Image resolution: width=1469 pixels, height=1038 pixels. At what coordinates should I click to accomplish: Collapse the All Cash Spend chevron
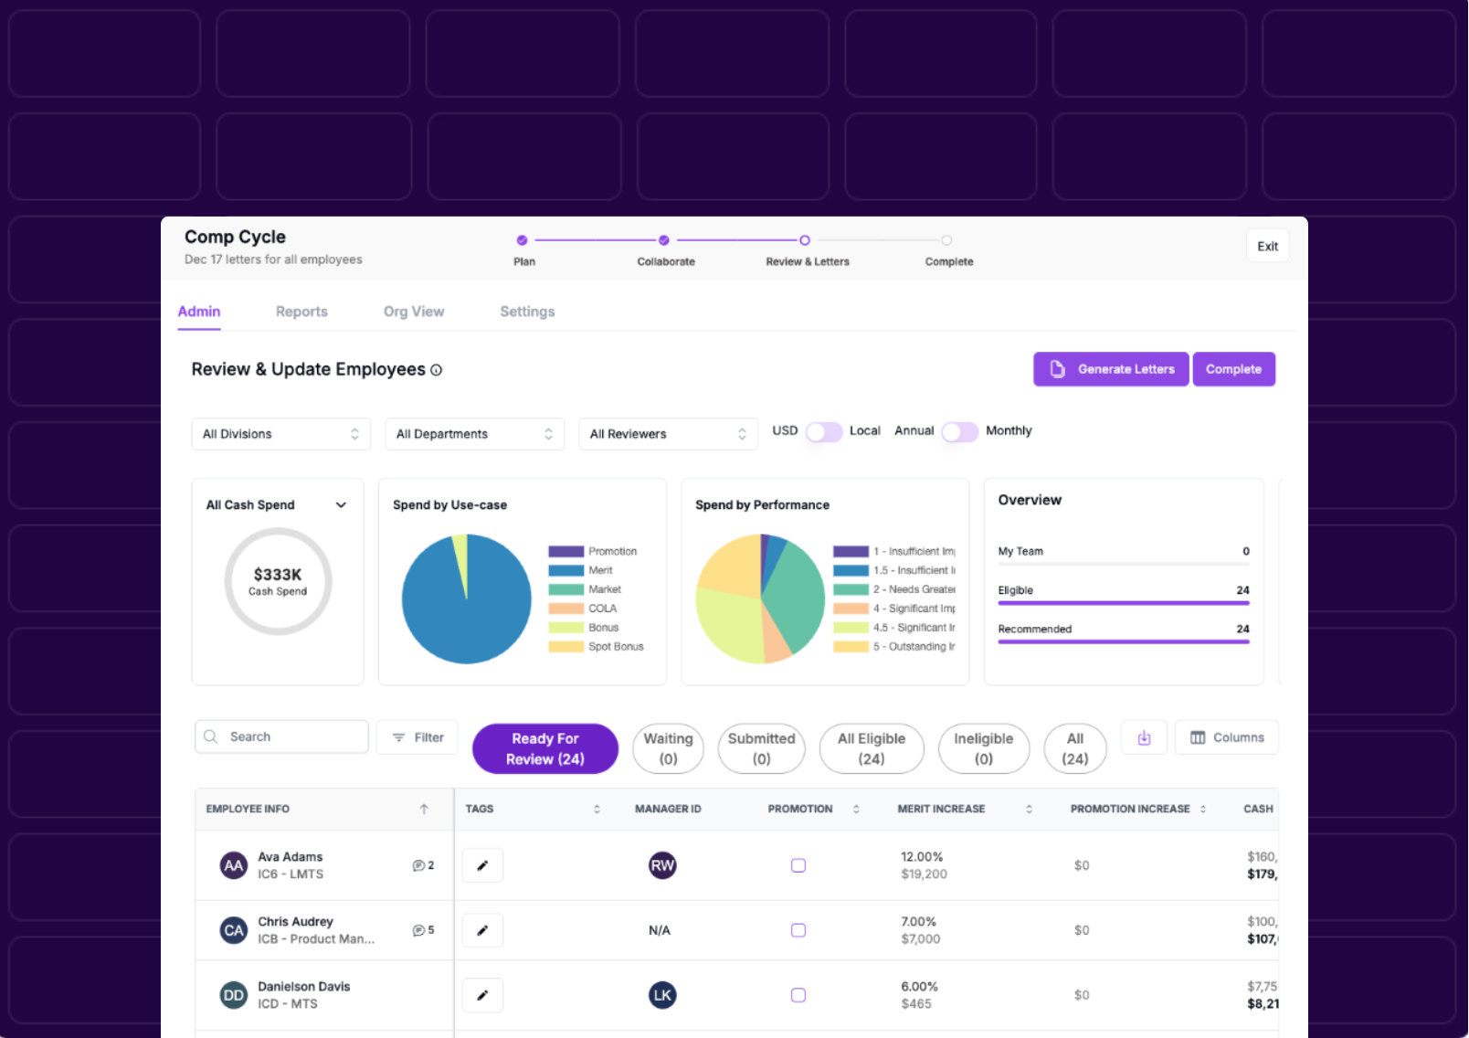click(x=341, y=504)
